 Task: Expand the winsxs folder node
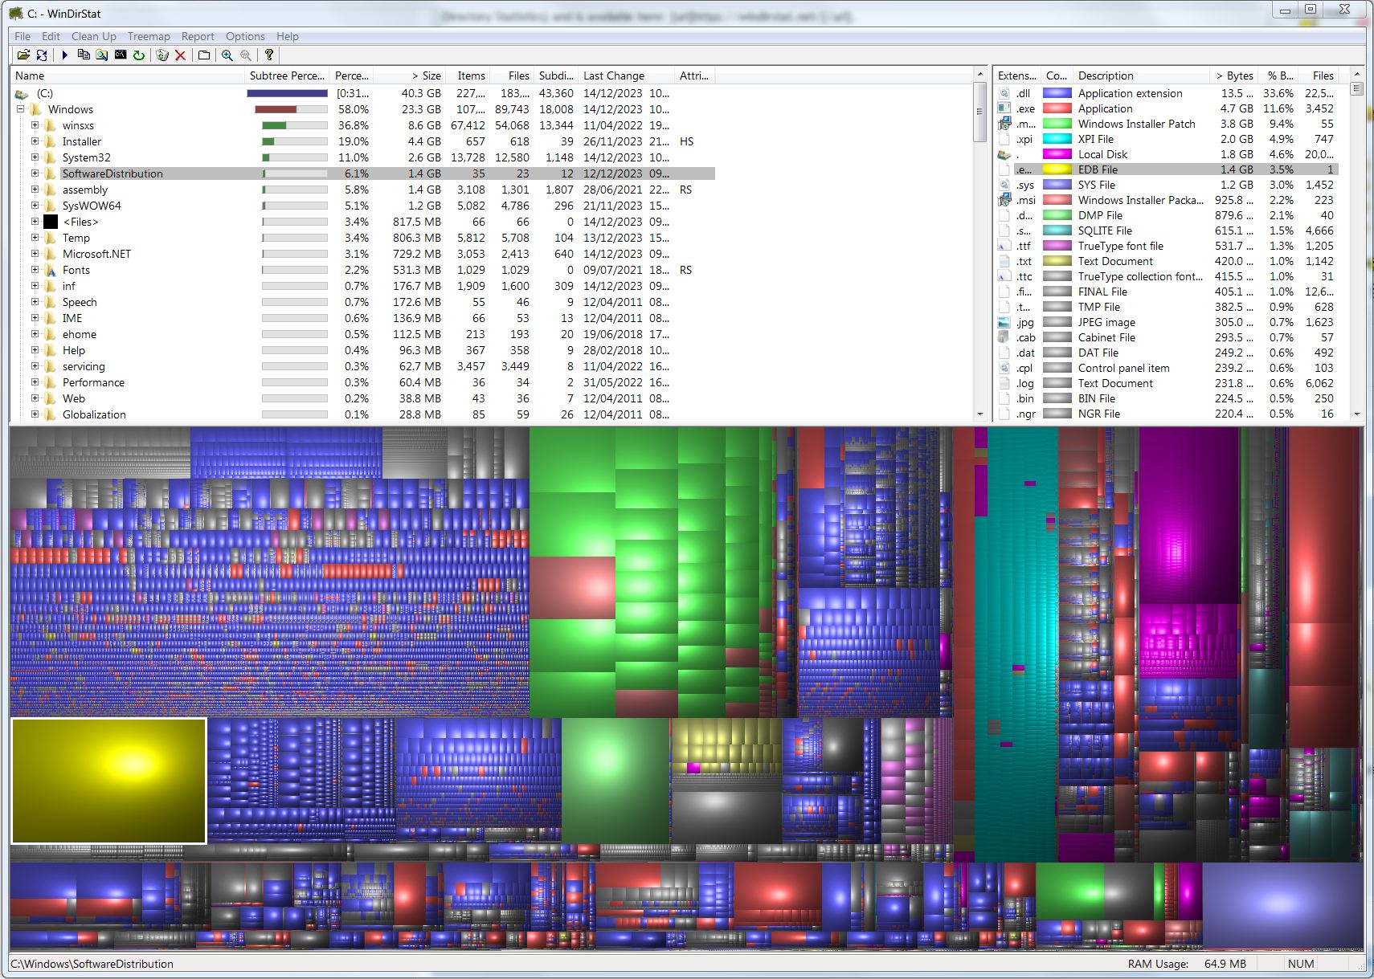pos(35,125)
